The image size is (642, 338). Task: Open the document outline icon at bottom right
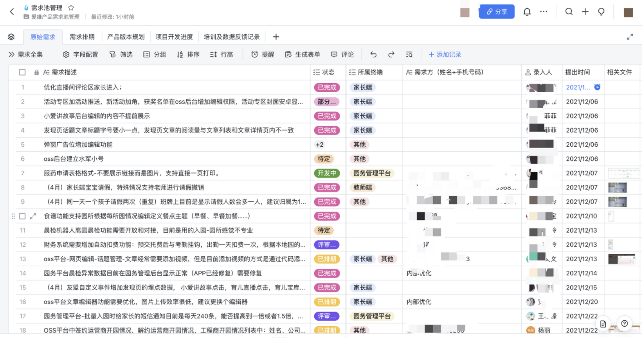tap(603, 323)
